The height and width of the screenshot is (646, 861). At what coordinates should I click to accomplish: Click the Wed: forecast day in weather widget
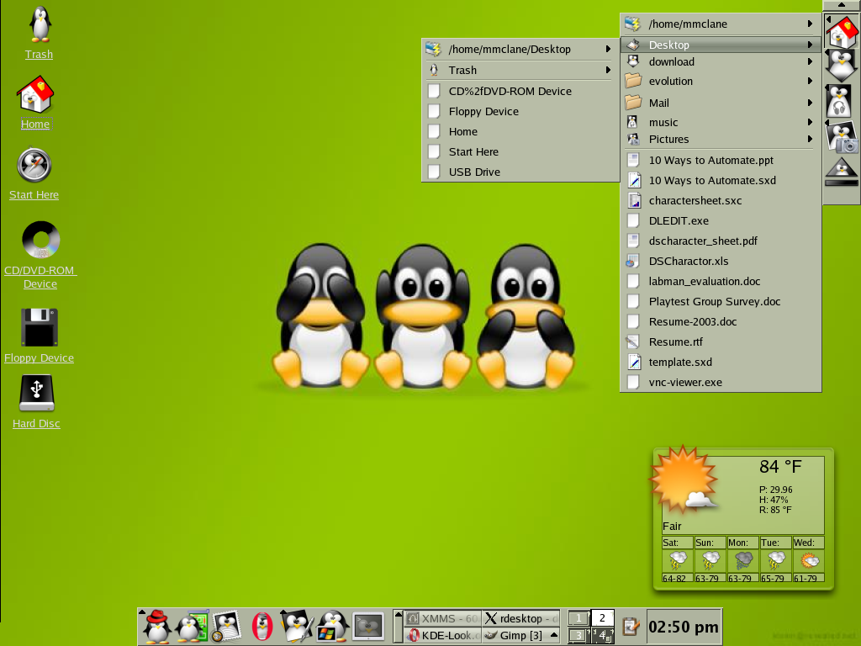click(808, 559)
